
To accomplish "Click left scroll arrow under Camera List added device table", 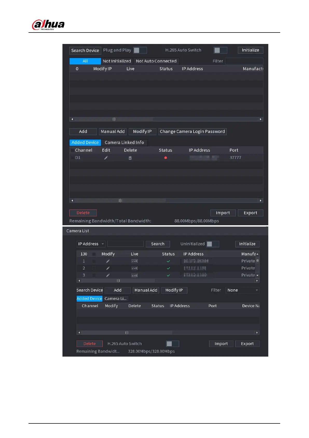I will coord(79,333).
